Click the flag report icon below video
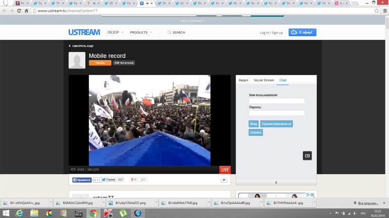This screenshot has width=389, height=218. (224, 180)
